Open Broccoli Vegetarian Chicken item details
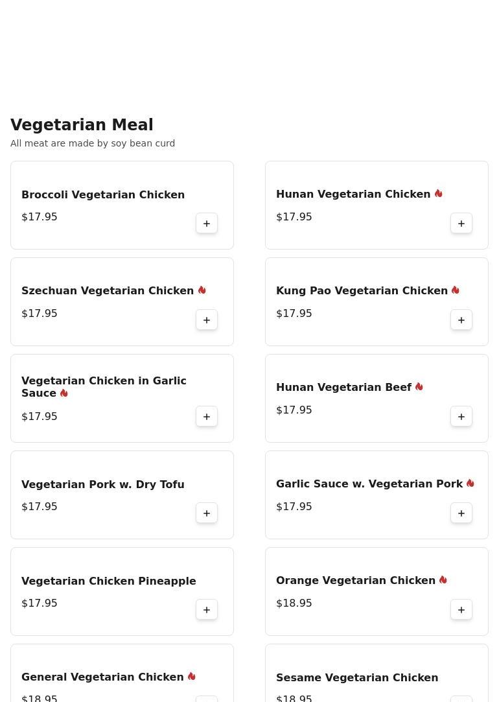The height and width of the screenshot is (702, 499). [x=103, y=194]
